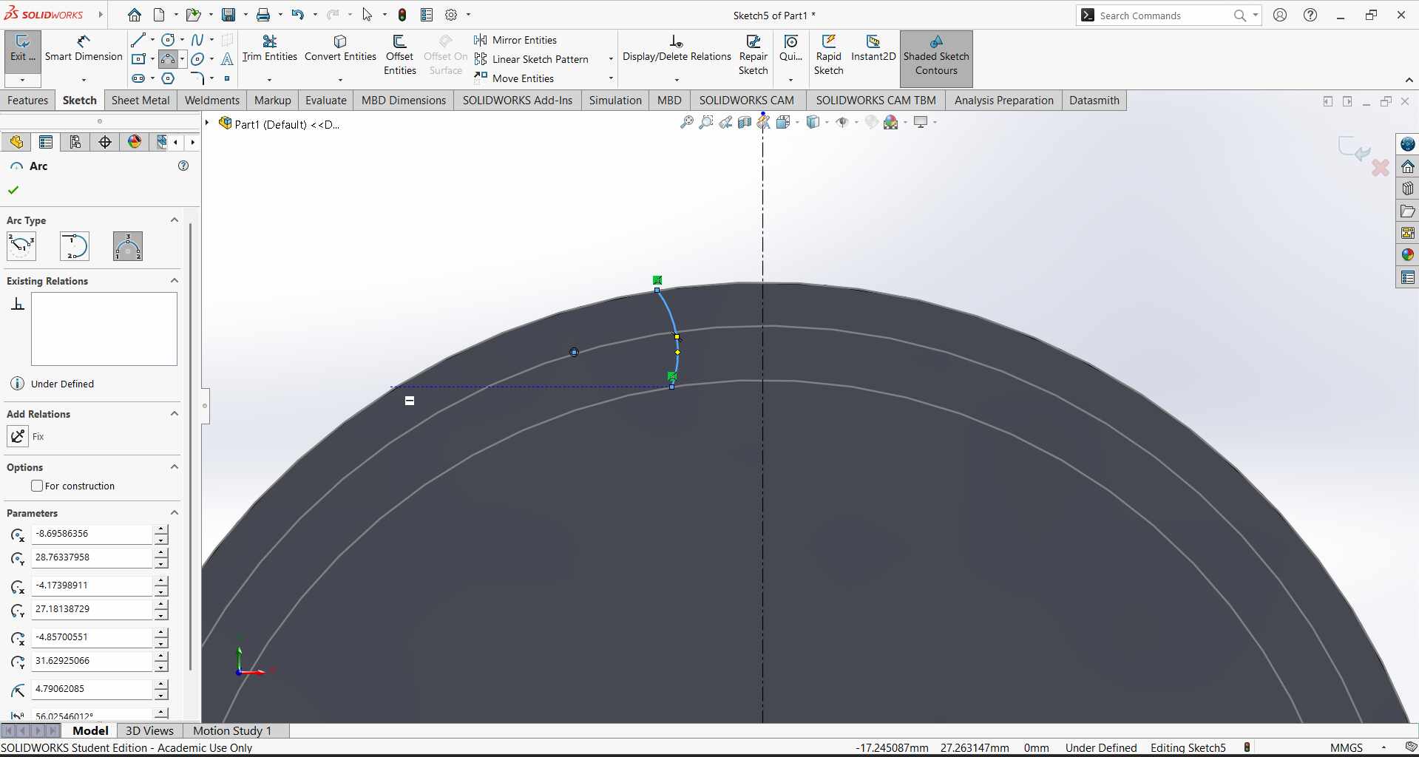Screen dimensions: 1419x757
Task: Select the Circle sketch tool
Action: click(x=169, y=40)
